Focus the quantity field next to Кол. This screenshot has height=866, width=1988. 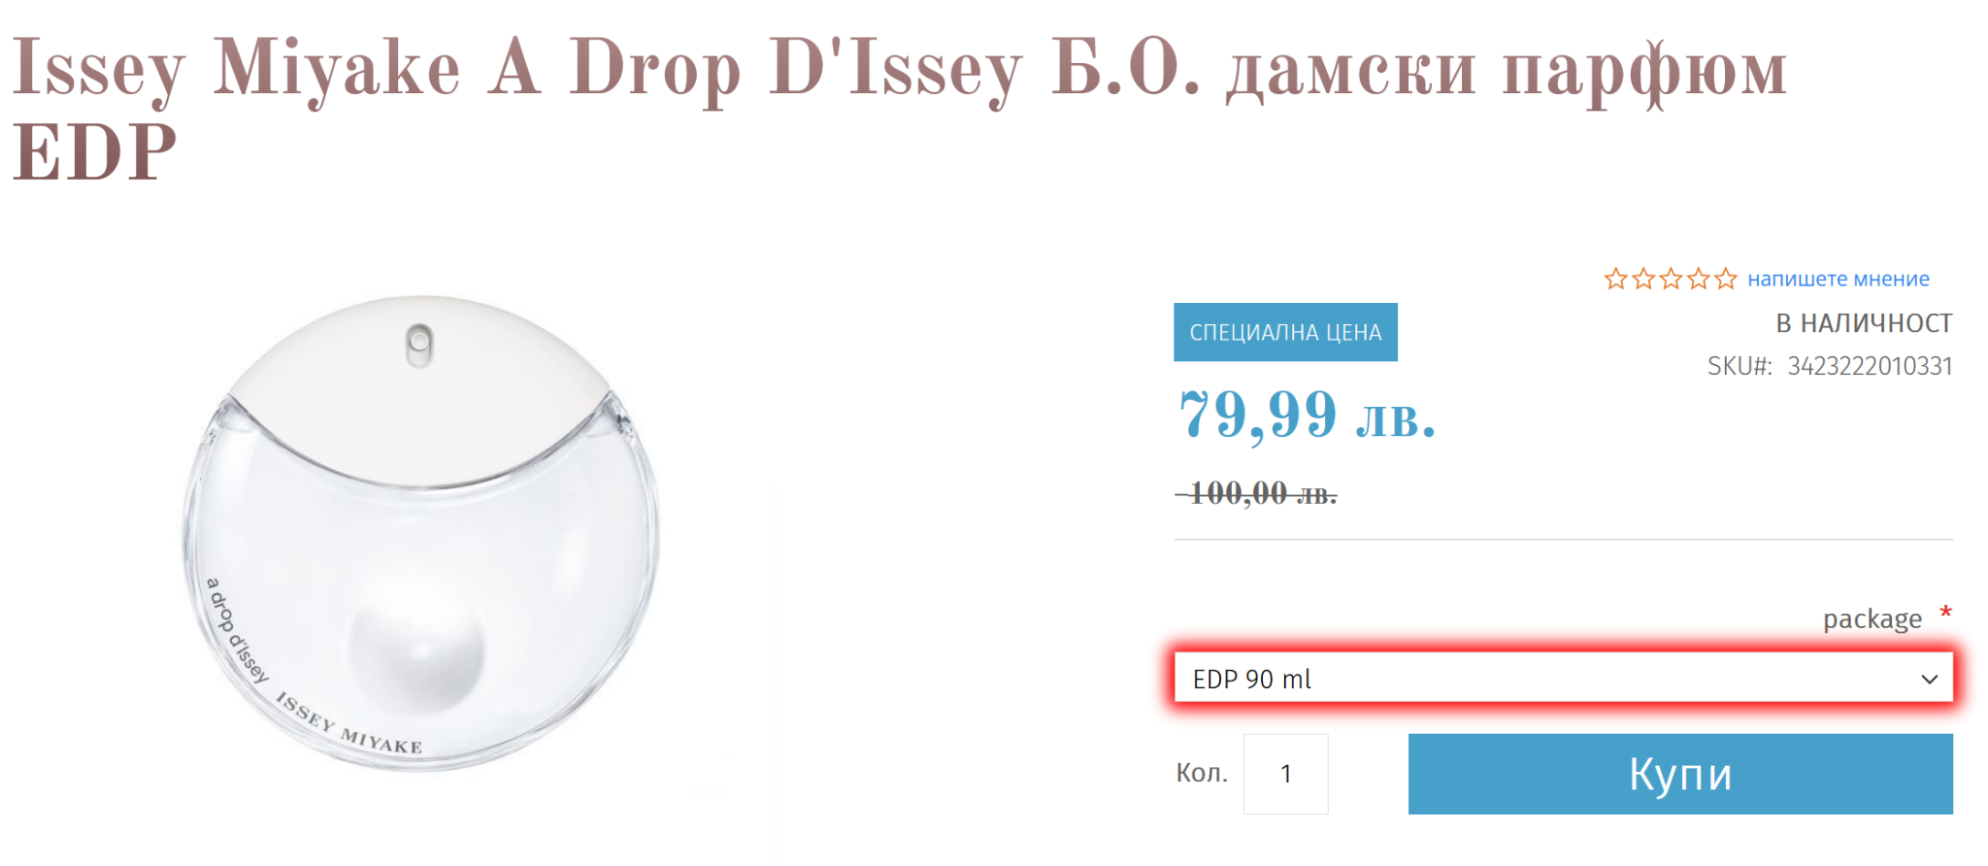(x=1285, y=774)
